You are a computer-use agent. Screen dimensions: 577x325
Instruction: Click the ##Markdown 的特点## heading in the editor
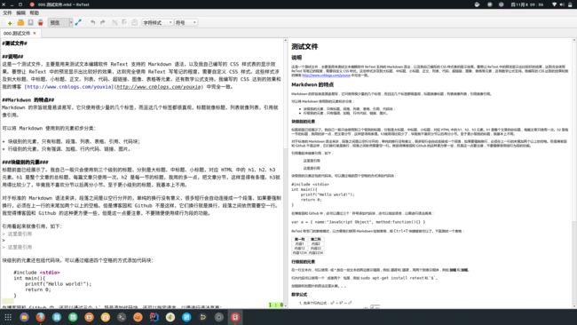tap(28, 100)
